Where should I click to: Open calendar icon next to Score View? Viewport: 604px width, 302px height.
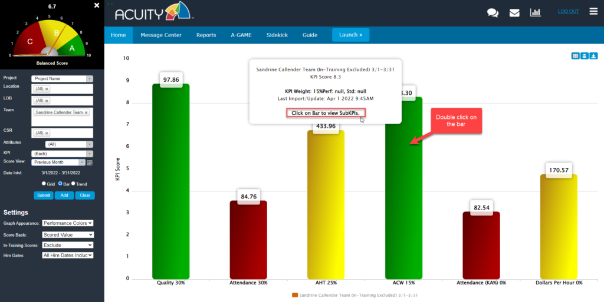click(x=90, y=162)
